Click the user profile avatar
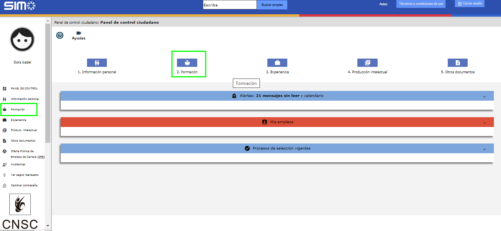Viewport: 501px width, 231px height. pos(22,39)
